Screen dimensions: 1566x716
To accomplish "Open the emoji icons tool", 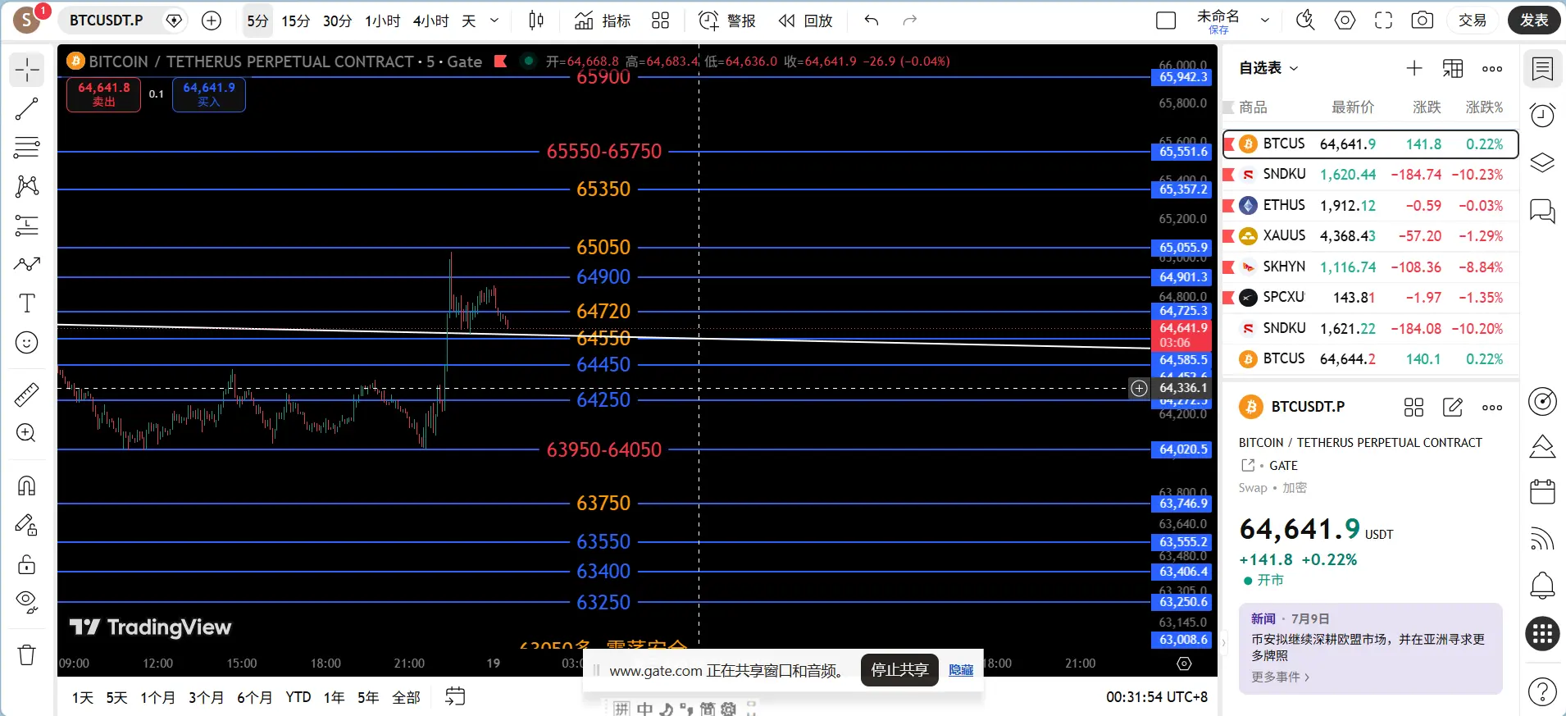I will pyautogui.click(x=27, y=342).
